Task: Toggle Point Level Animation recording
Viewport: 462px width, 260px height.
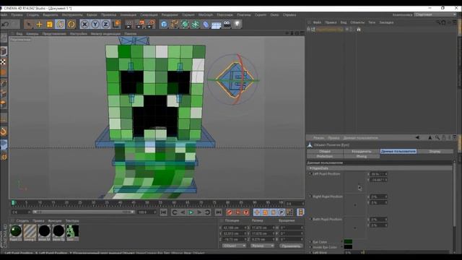Action: (289, 212)
